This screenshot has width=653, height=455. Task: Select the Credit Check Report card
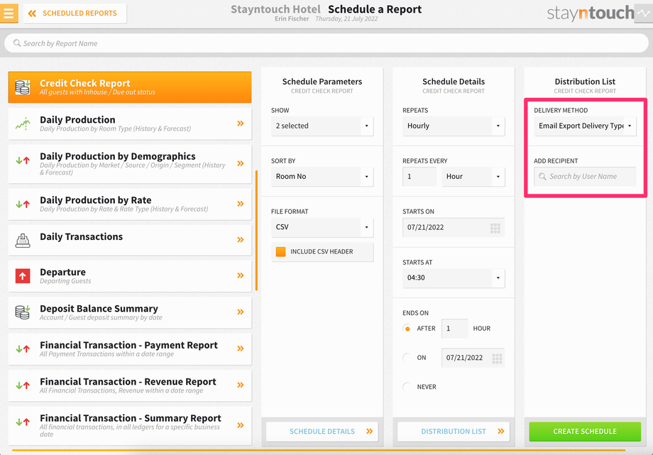click(130, 87)
